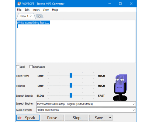152x122 pixels.
Task: Click the Speech Speed slider handle
Action: coord(71,95)
